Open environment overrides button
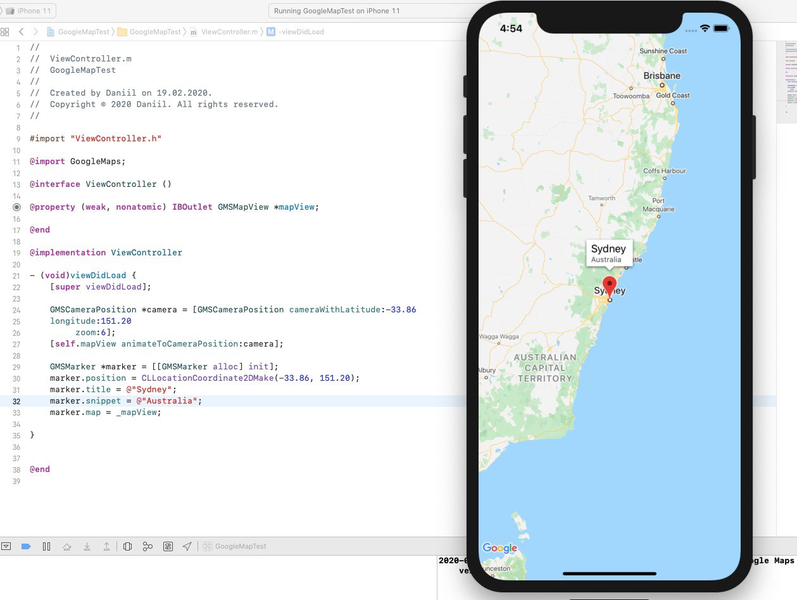797x600 pixels. point(168,546)
